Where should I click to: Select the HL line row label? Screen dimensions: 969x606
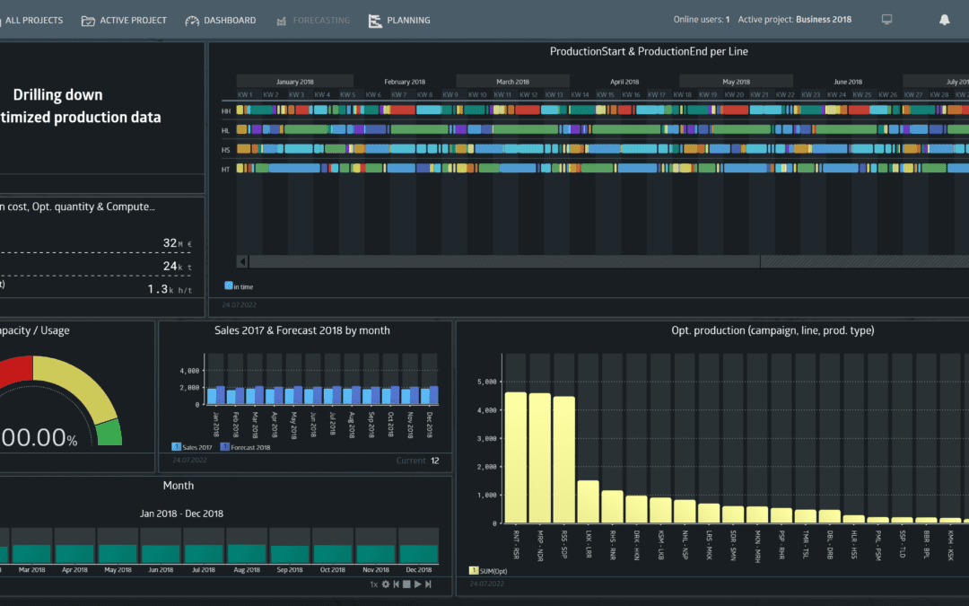(x=225, y=130)
